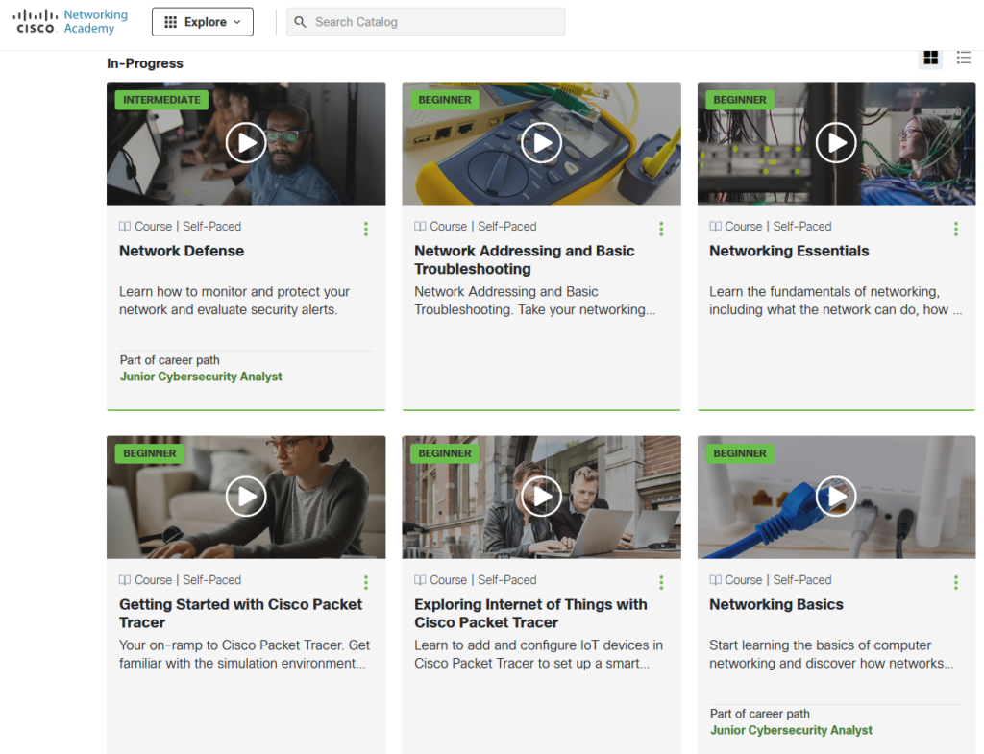984x754 pixels.
Task: Open Getting Started with Cisco Packet Tracer title
Action: coord(240,614)
